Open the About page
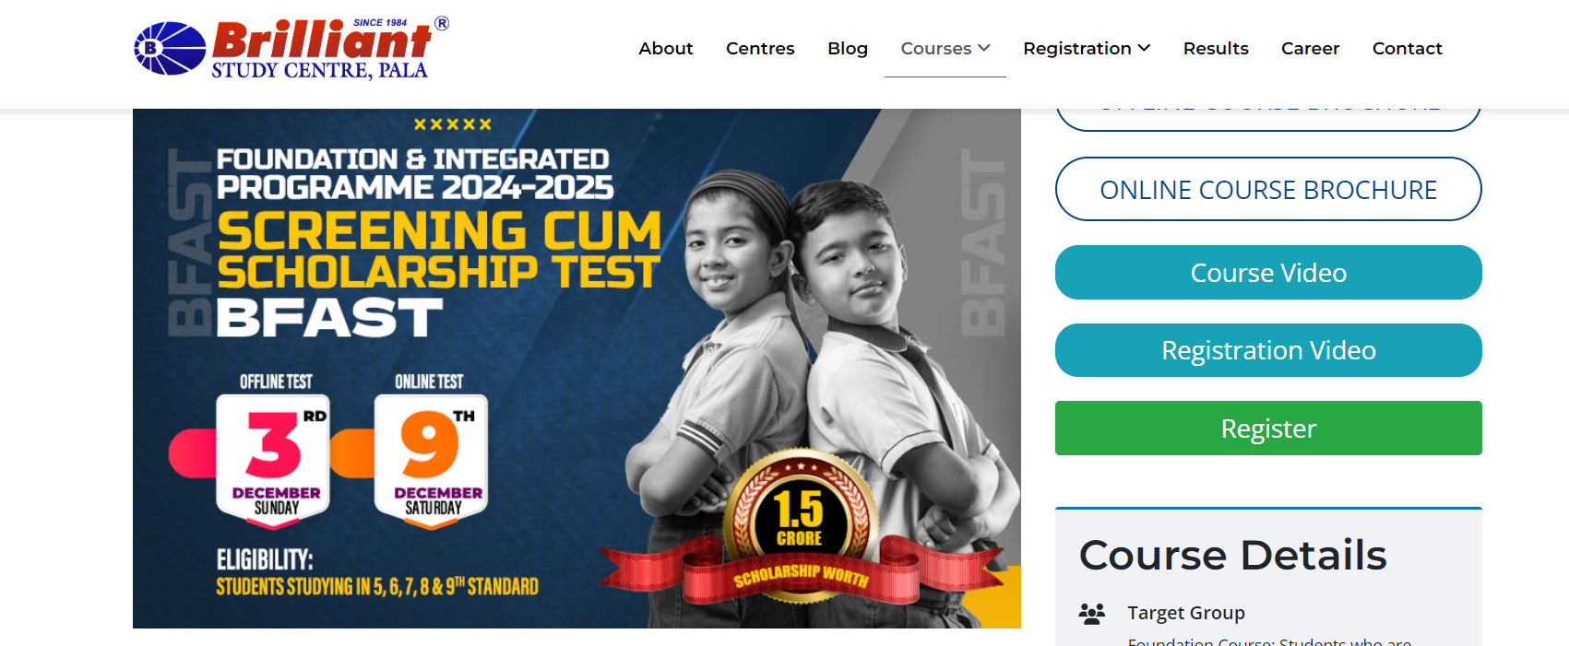Image resolution: width=1569 pixels, height=646 pixels. (665, 48)
